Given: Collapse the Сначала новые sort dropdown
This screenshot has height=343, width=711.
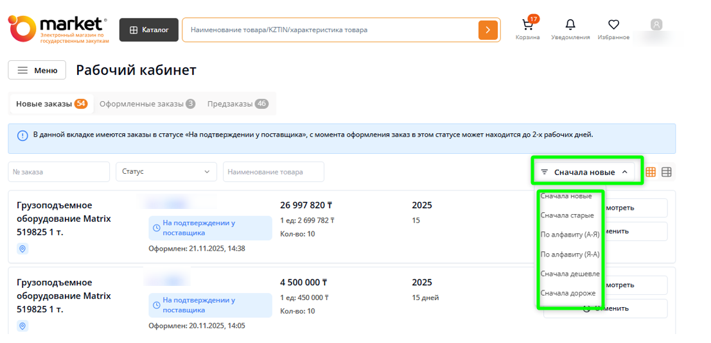Looking at the screenshot, I should tap(586, 172).
